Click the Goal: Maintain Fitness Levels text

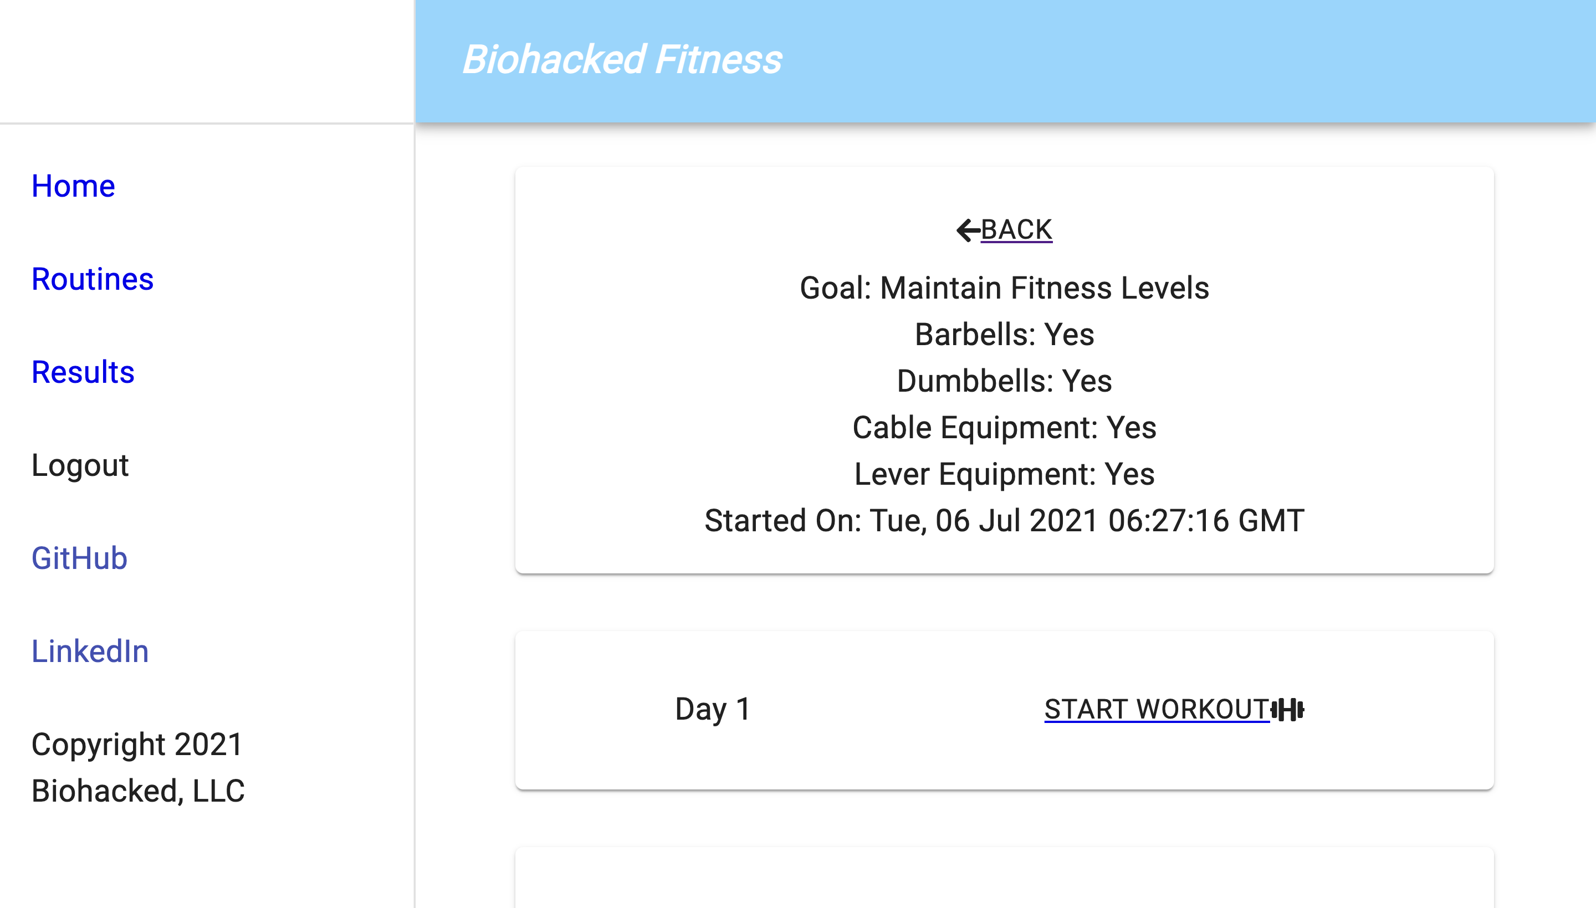[1004, 288]
